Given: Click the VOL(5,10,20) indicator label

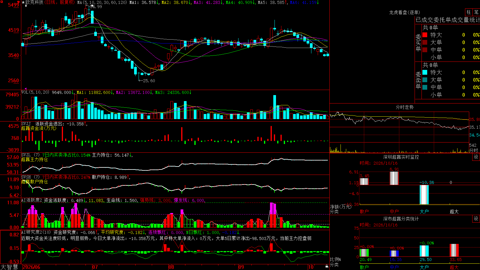Looking at the screenshot, I should pyautogui.click(x=35, y=92).
